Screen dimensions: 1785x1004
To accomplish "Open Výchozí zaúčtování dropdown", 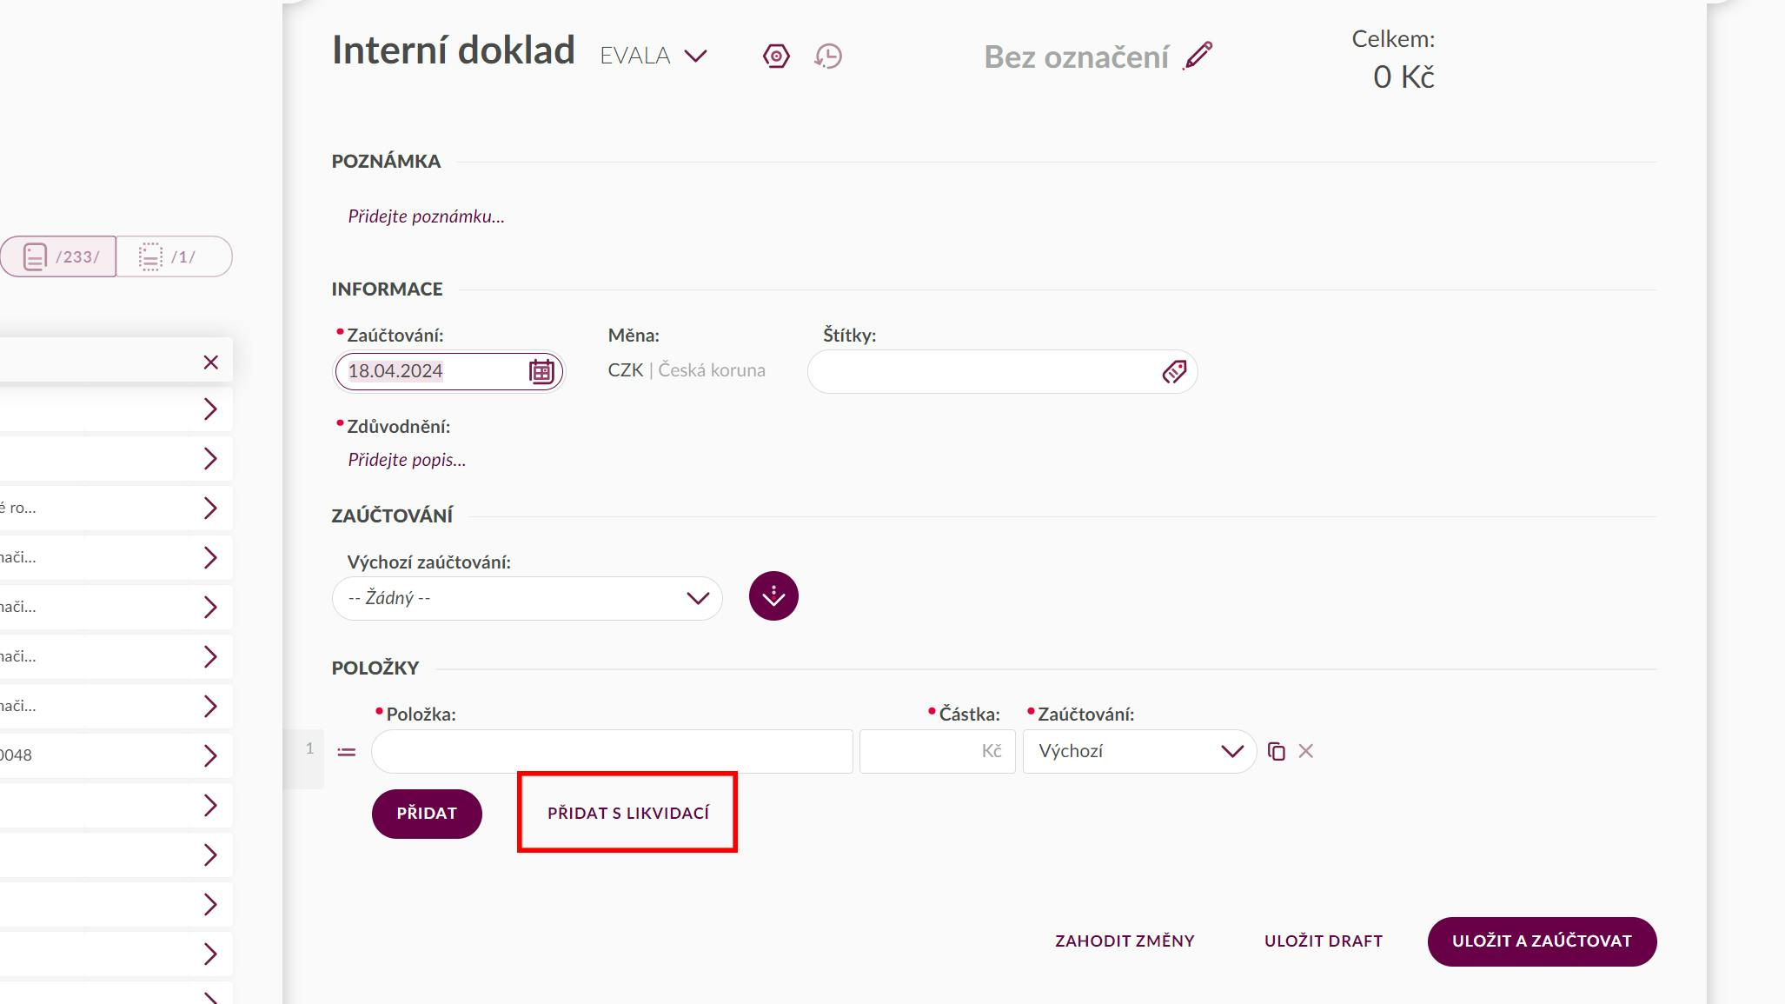I will 527,598.
